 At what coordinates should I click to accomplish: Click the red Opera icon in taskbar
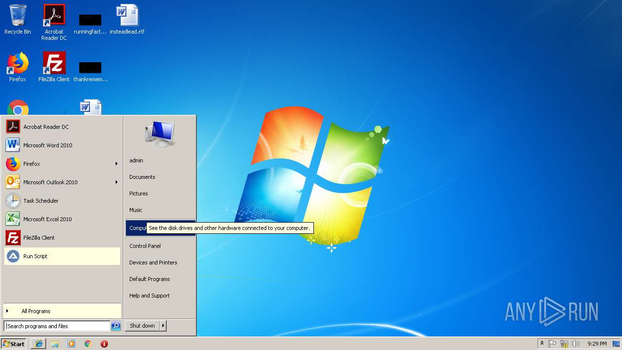point(104,344)
